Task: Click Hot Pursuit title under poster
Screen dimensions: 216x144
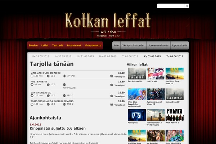Action: 152,81
